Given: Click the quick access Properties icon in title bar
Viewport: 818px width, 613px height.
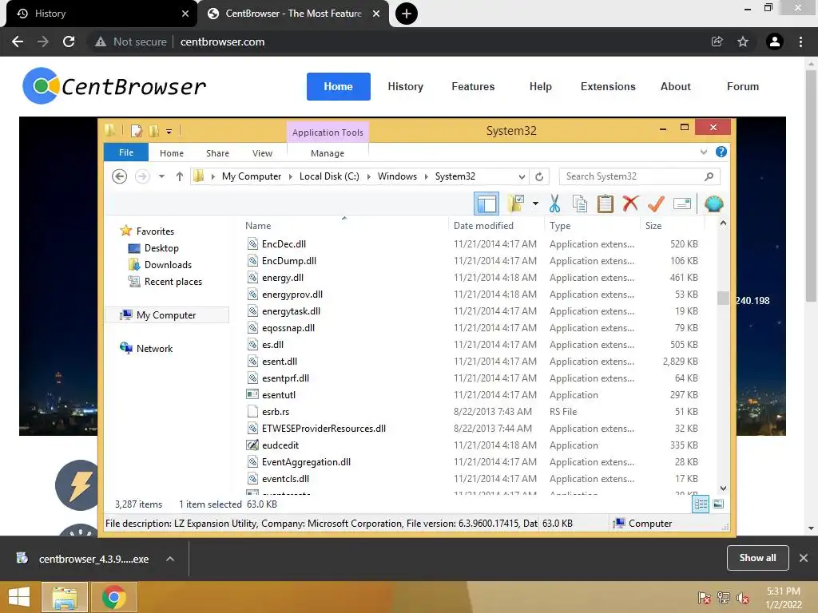Looking at the screenshot, I should click(x=136, y=131).
